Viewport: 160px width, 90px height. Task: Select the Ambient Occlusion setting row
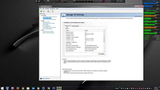click(84, 32)
